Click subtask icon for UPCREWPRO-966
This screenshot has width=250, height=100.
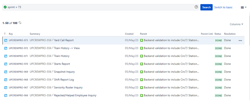[6, 96]
